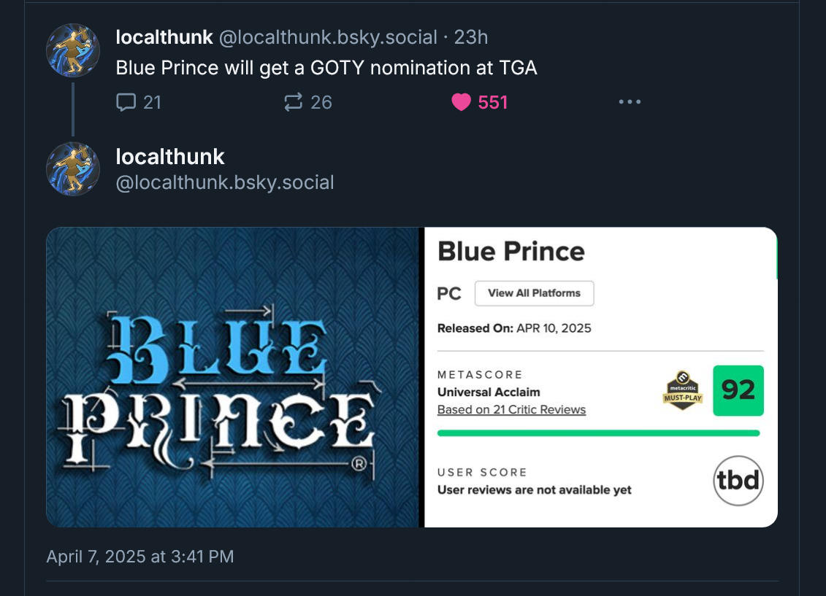Click the green 92 Metascore badge
Viewport: 826px width, 596px height.
[738, 391]
